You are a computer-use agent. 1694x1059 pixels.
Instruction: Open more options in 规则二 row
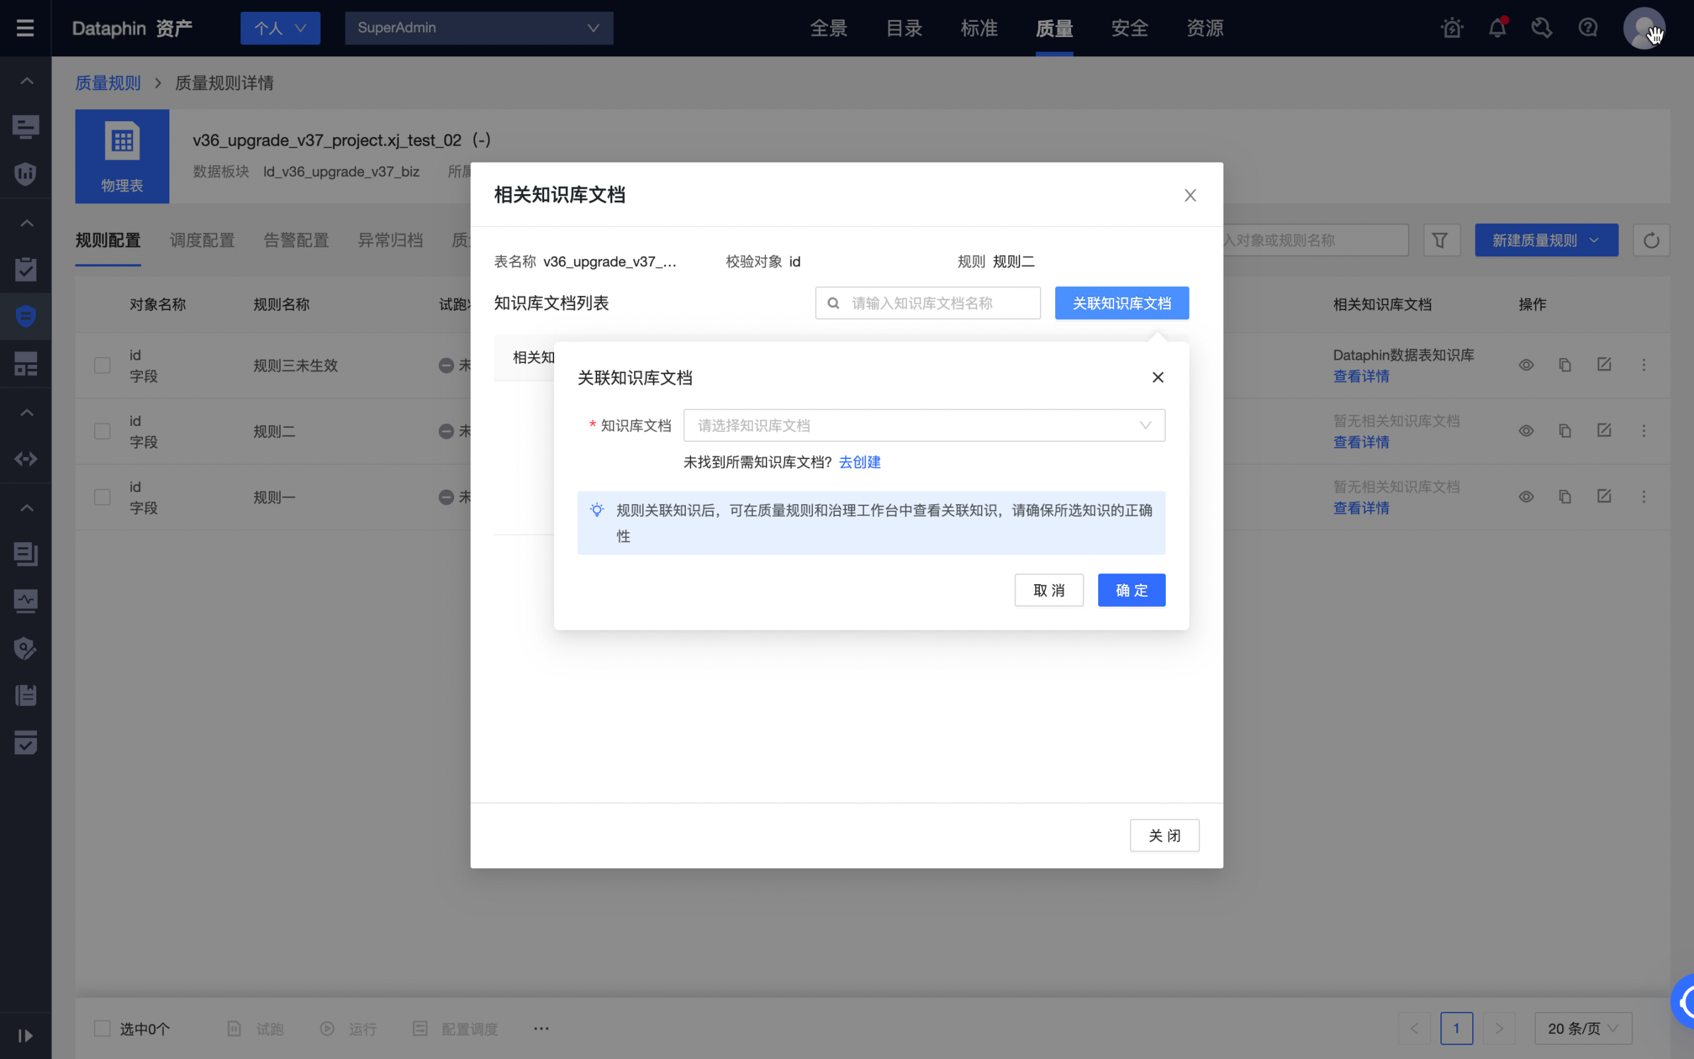pos(1644,430)
